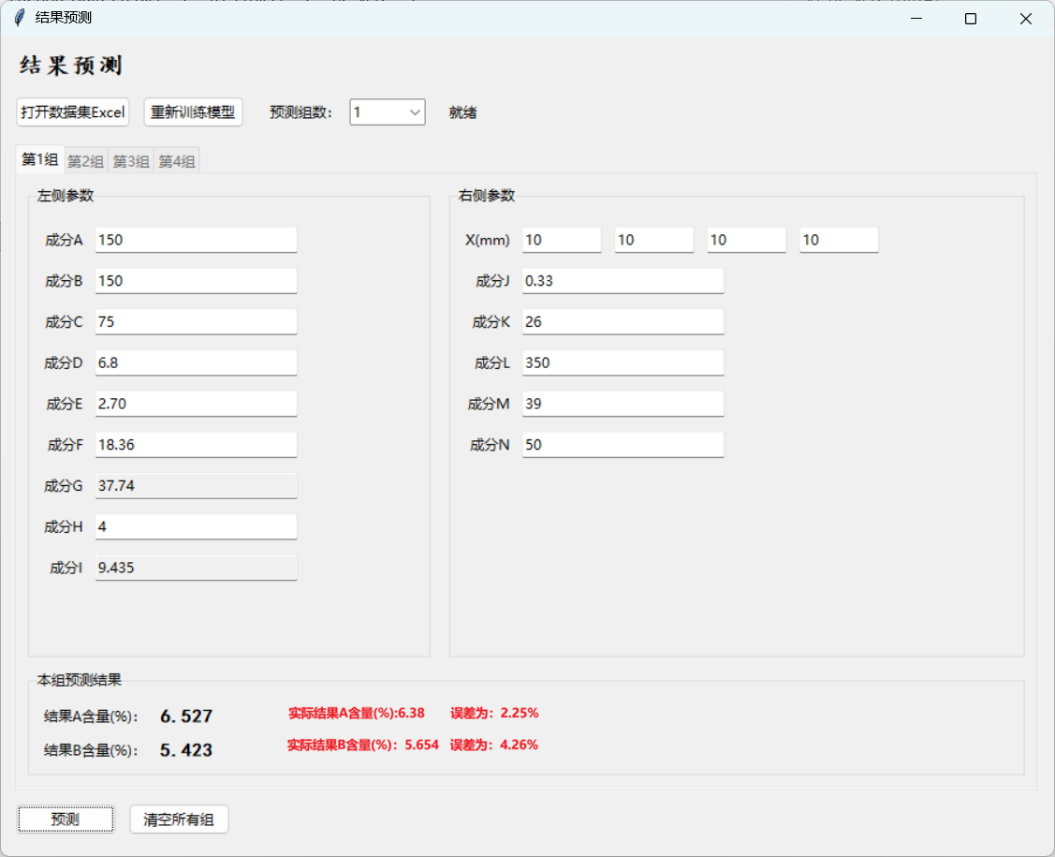
Task: Open the 第4组 tab
Action: (177, 161)
